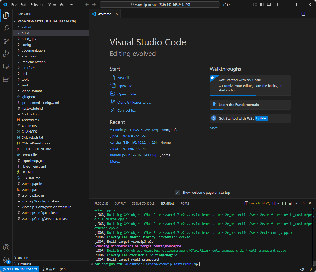Viewport: 316px width, 272px height.
Task: Click SSH remote indicator in status bar
Action: 20,269
